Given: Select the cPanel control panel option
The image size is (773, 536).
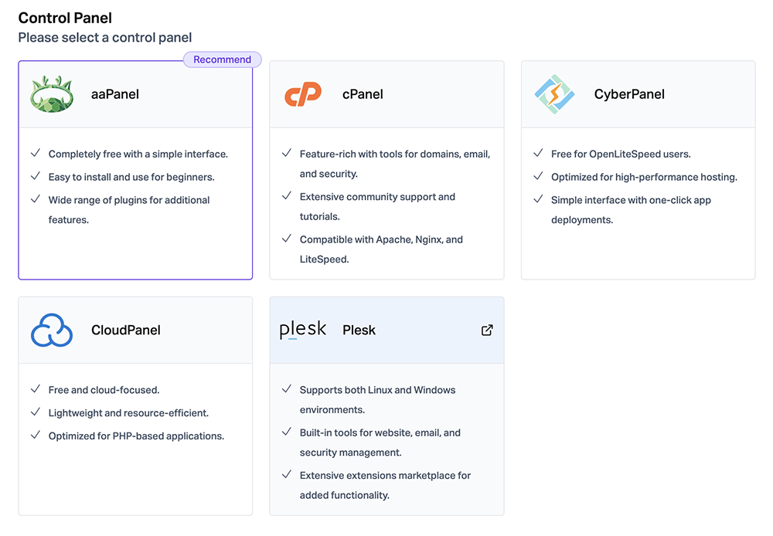Looking at the screenshot, I should point(387,171).
